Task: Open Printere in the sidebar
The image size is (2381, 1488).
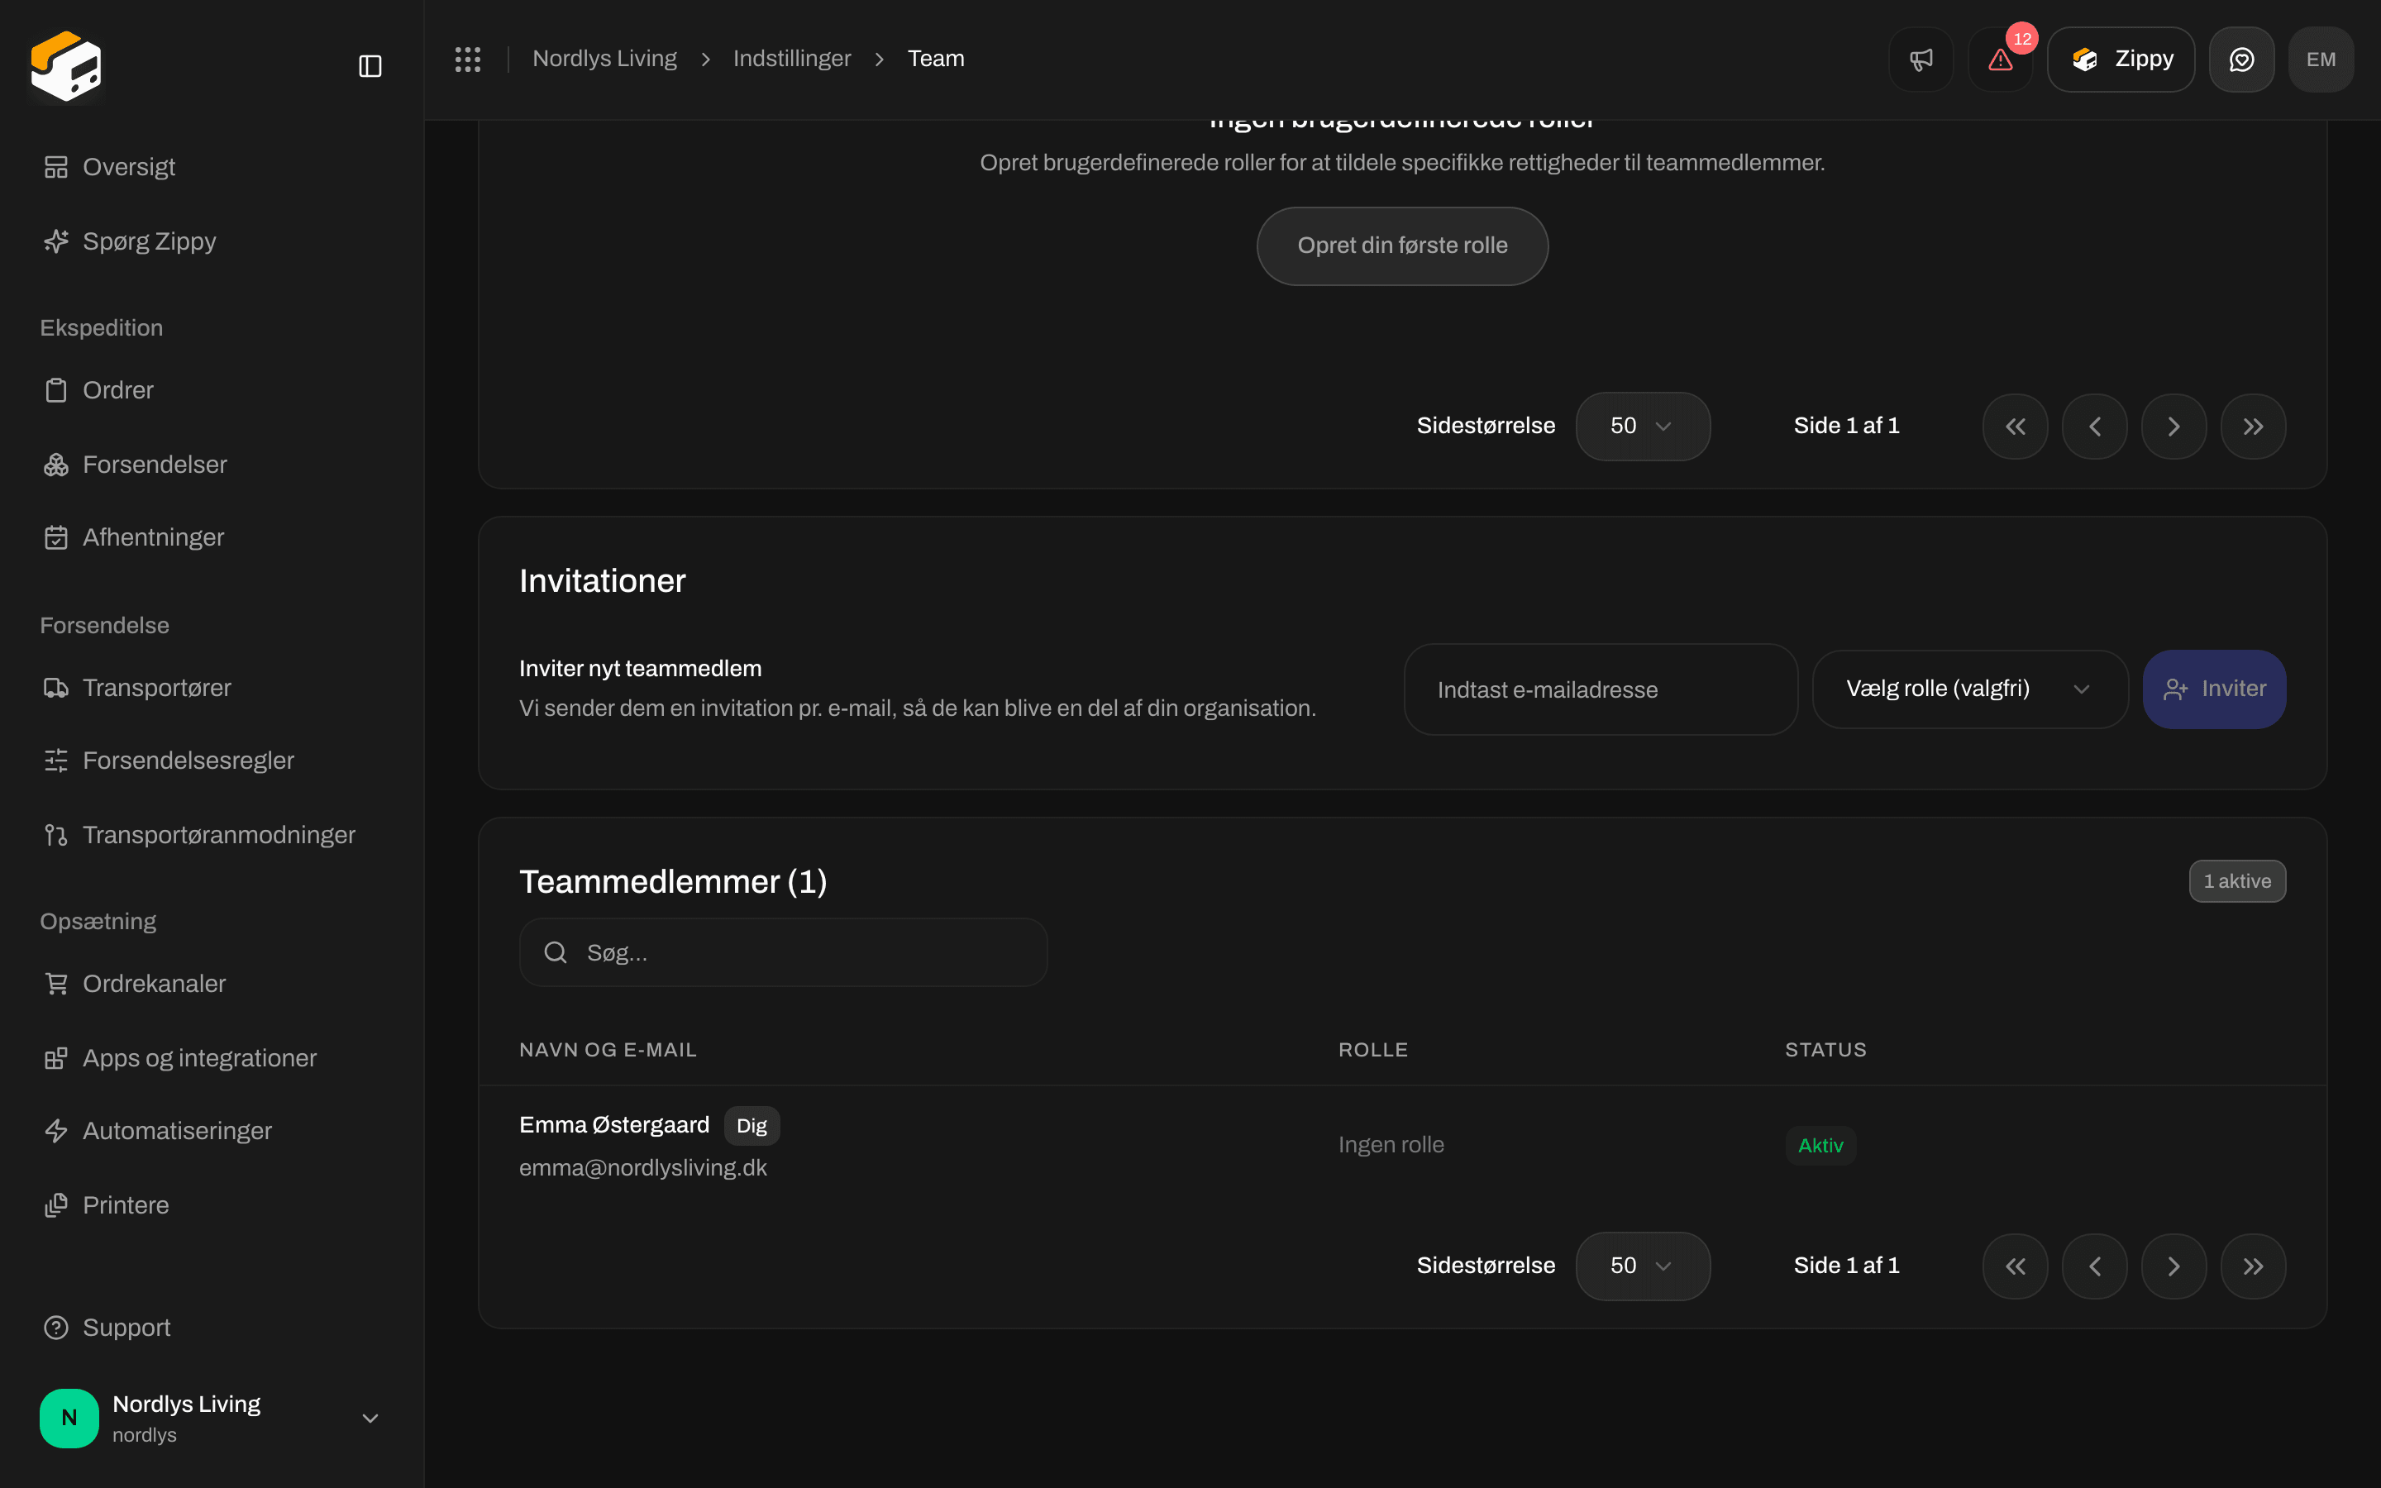Action: coord(212,1205)
